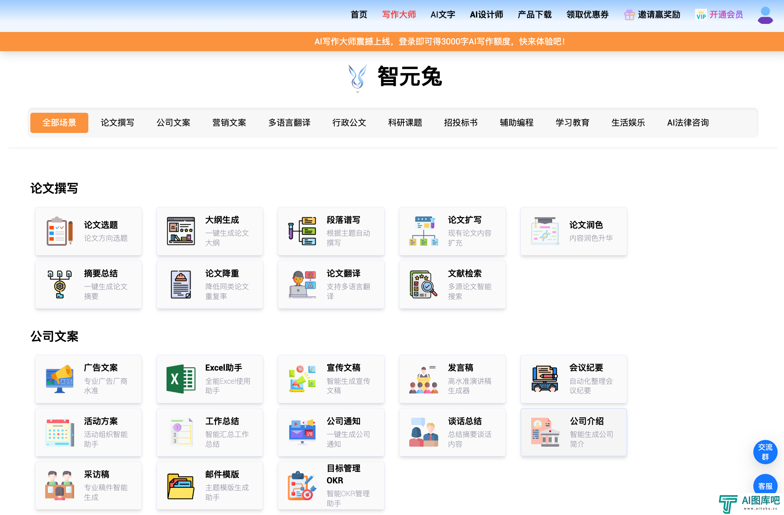Click the 论文翻译 translator icon

tap(302, 284)
